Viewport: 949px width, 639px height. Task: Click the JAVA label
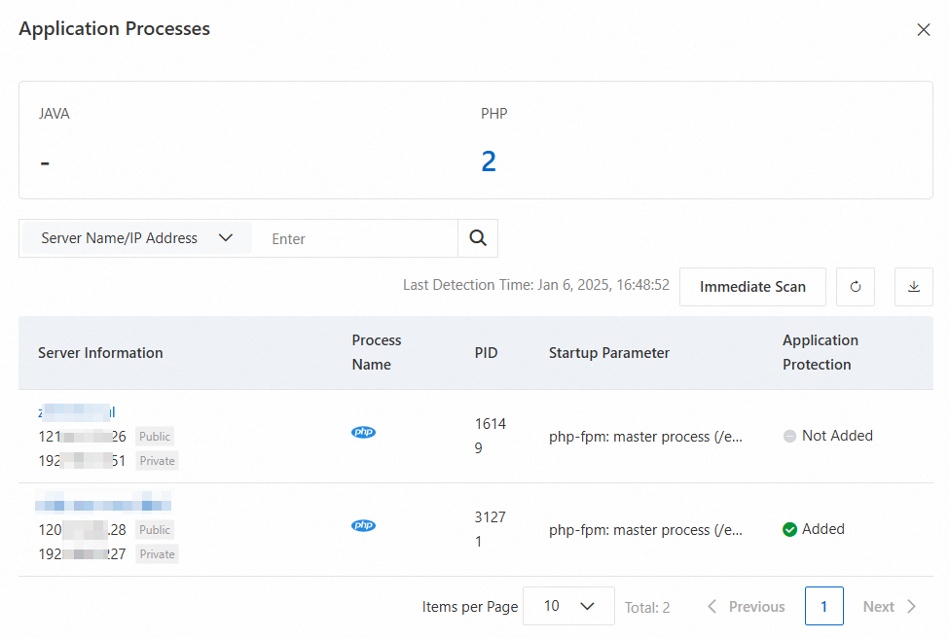point(54,114)
